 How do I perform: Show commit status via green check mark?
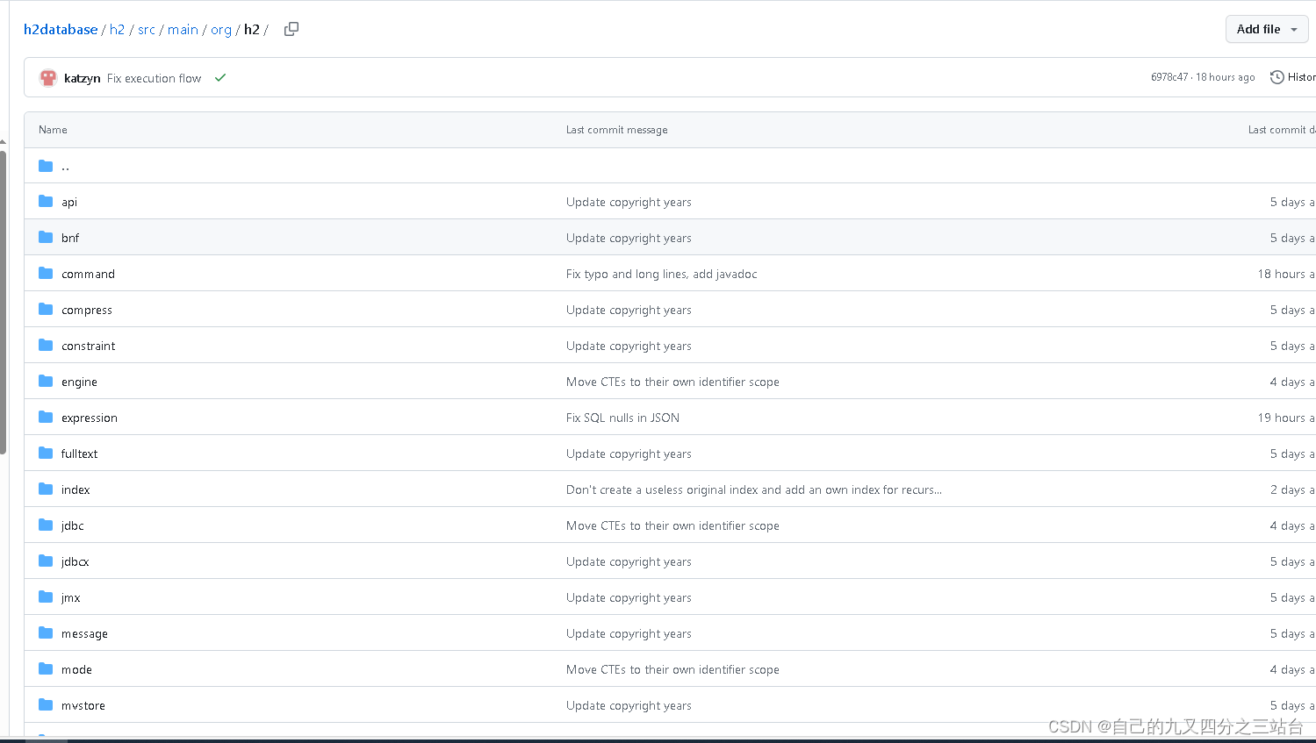(220, 78)
